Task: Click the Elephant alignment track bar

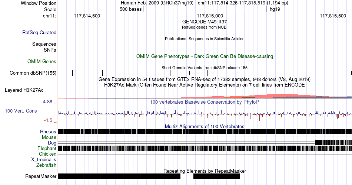Action: pyautogui.click(x=205, y=148)
